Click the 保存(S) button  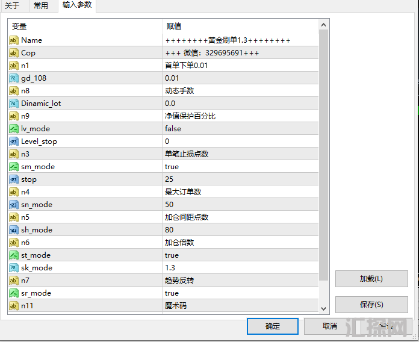coord(371,304)
